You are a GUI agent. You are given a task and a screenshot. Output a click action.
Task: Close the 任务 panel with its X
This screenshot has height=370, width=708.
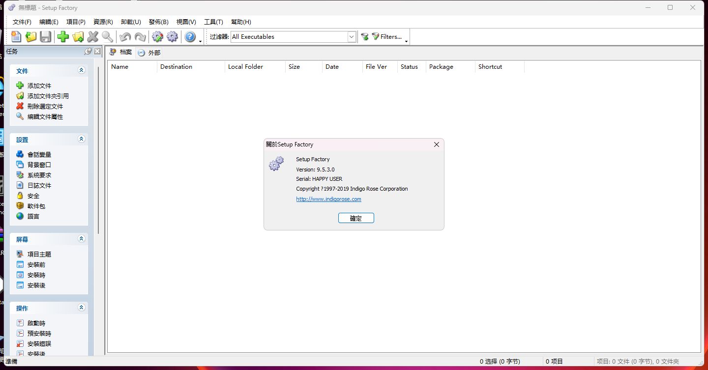pos(97,51)
